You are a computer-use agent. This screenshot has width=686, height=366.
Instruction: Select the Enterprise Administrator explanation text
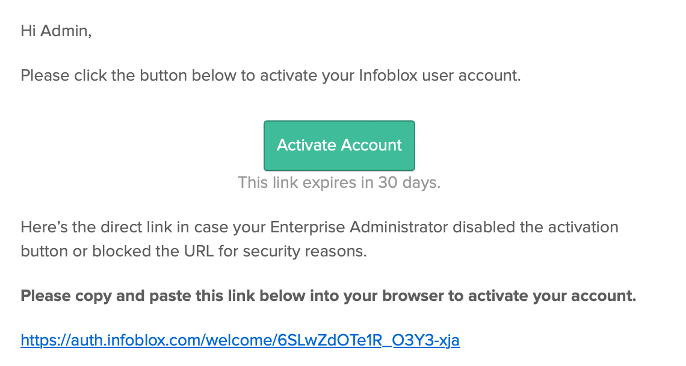[x=319, y=239]
